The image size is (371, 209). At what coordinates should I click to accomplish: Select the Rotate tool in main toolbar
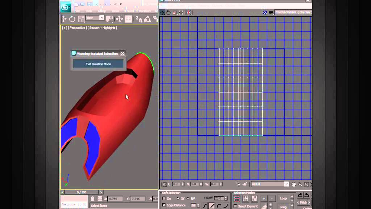pos(72,19)
